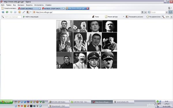Open the search engine dropdown arrow

pyautogui.click(x=167, y=12)
